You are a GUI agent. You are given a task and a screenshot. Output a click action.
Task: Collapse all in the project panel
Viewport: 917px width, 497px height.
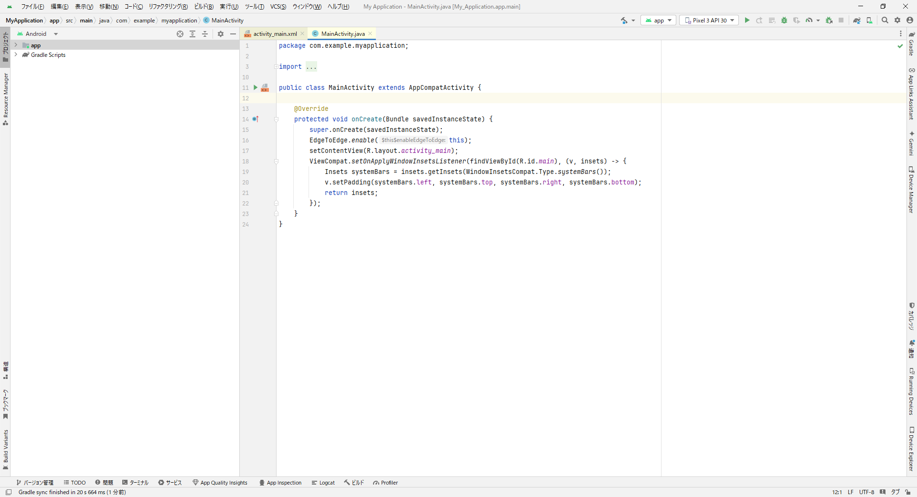click(x=205, y=34)
